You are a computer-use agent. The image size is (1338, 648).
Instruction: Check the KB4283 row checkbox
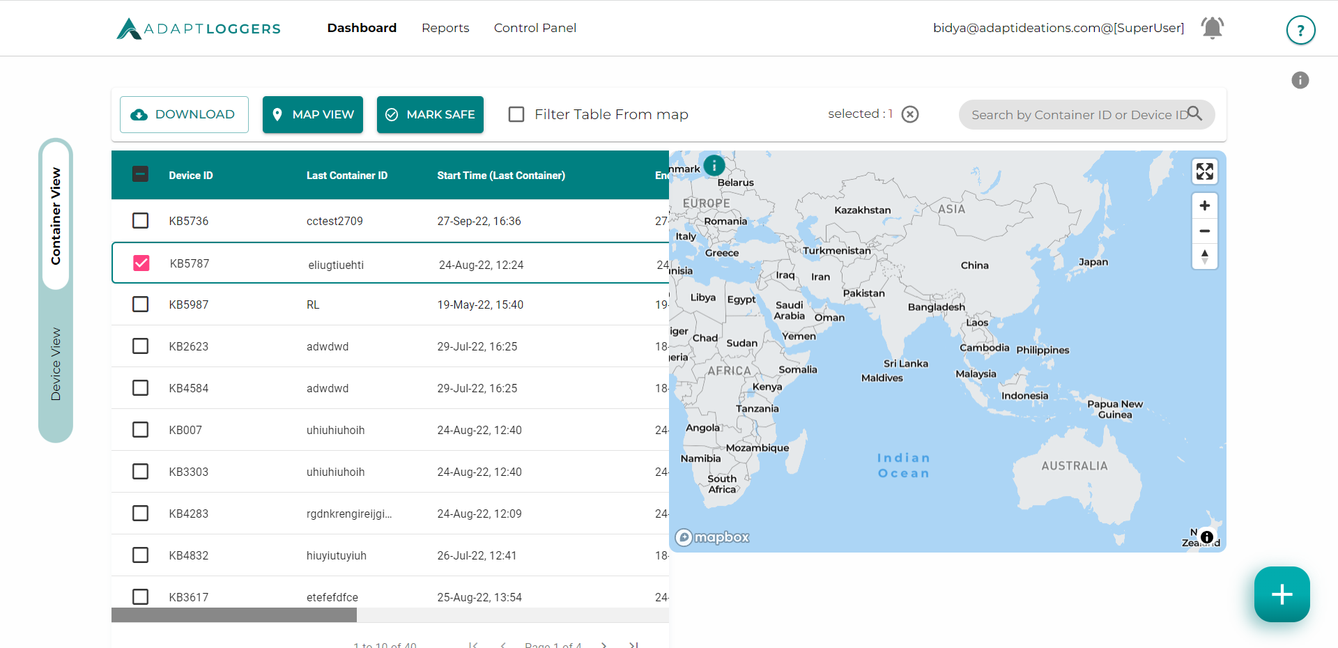(141, 514)
